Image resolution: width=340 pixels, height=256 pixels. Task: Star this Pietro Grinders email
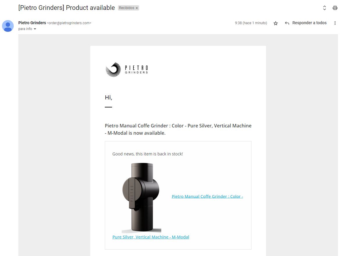[276, 23]
